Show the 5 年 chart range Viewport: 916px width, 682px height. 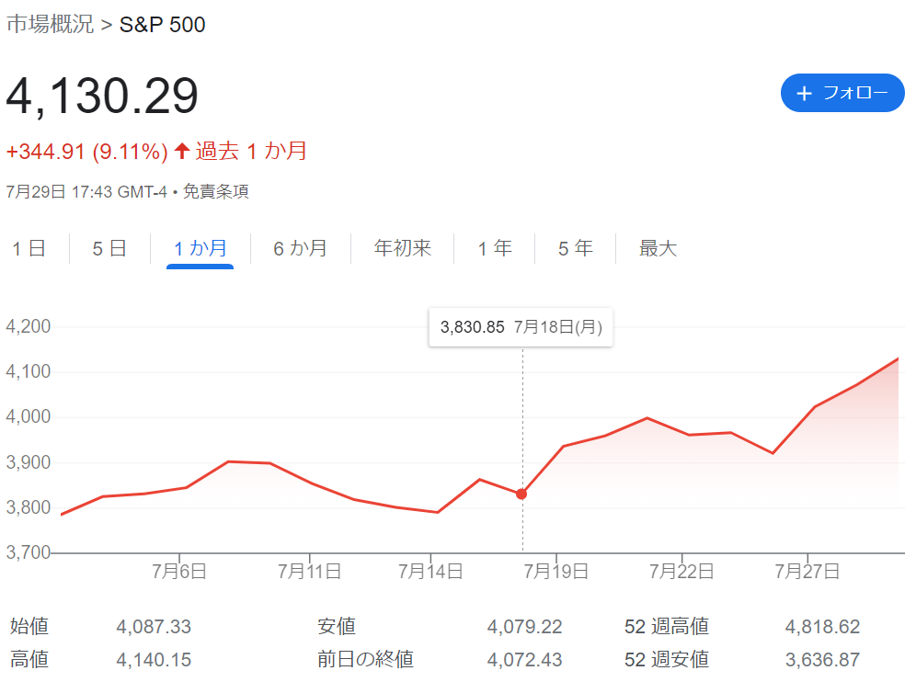tap(576, 249)
